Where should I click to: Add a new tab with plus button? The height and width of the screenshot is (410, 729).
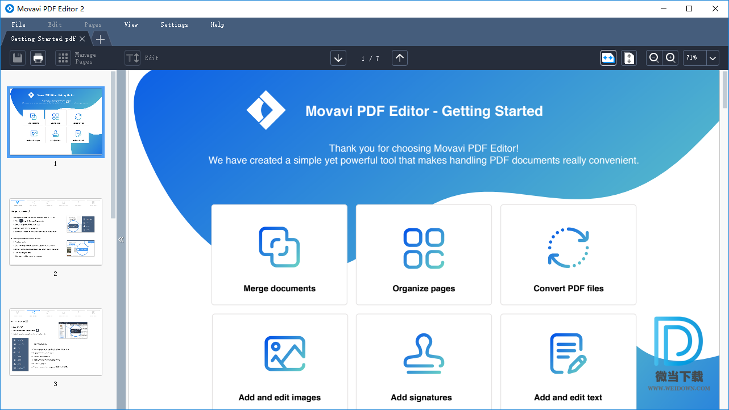[100, 39]
